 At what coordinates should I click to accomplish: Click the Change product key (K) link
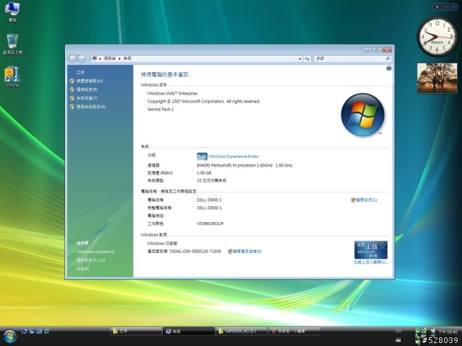[247, 252]
